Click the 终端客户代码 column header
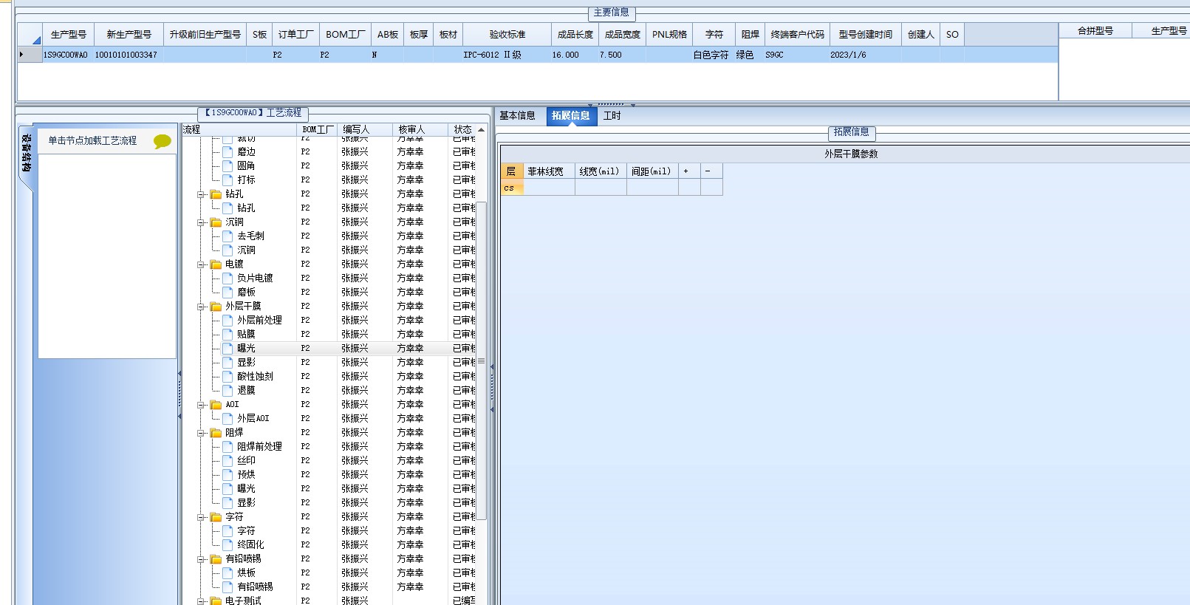 (x=798, y=35)
